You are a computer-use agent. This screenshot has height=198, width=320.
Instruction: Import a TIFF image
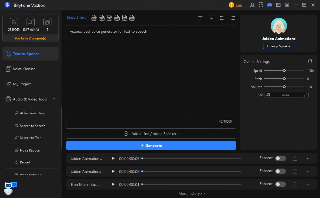132,18
